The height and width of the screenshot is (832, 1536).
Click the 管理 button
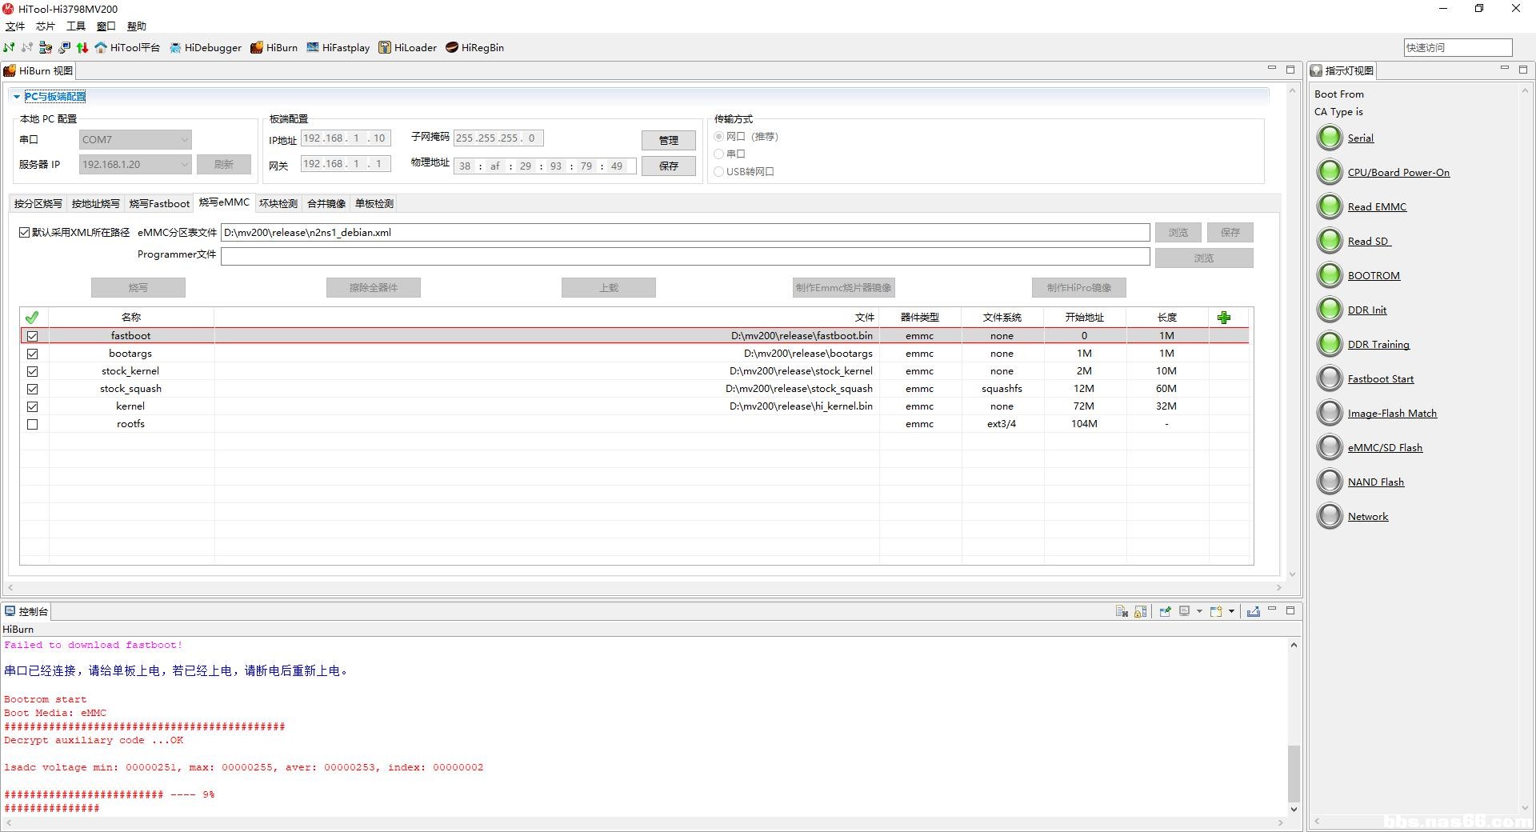coord(668,140)
